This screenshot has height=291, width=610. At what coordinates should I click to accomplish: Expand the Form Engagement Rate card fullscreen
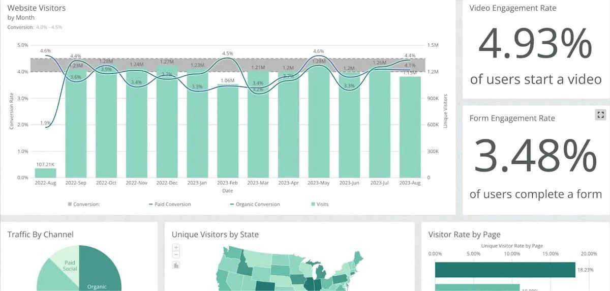(x=600, y=115)
